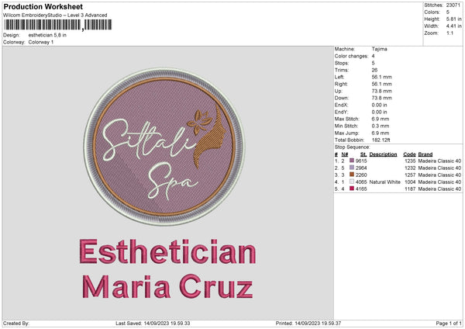Click the 'Stops:' label
This screenshot has width=465, height=329.
tap(341, 63)
